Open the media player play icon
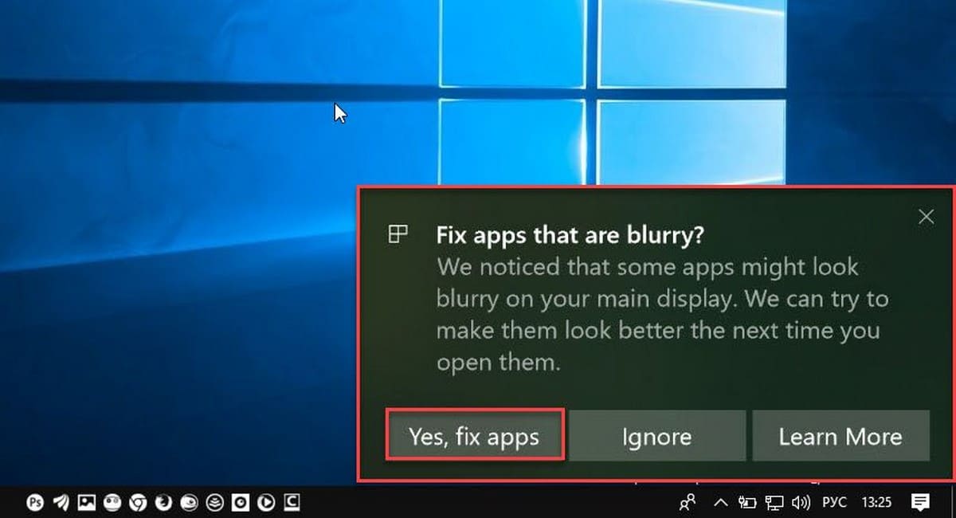 (267, 502)
